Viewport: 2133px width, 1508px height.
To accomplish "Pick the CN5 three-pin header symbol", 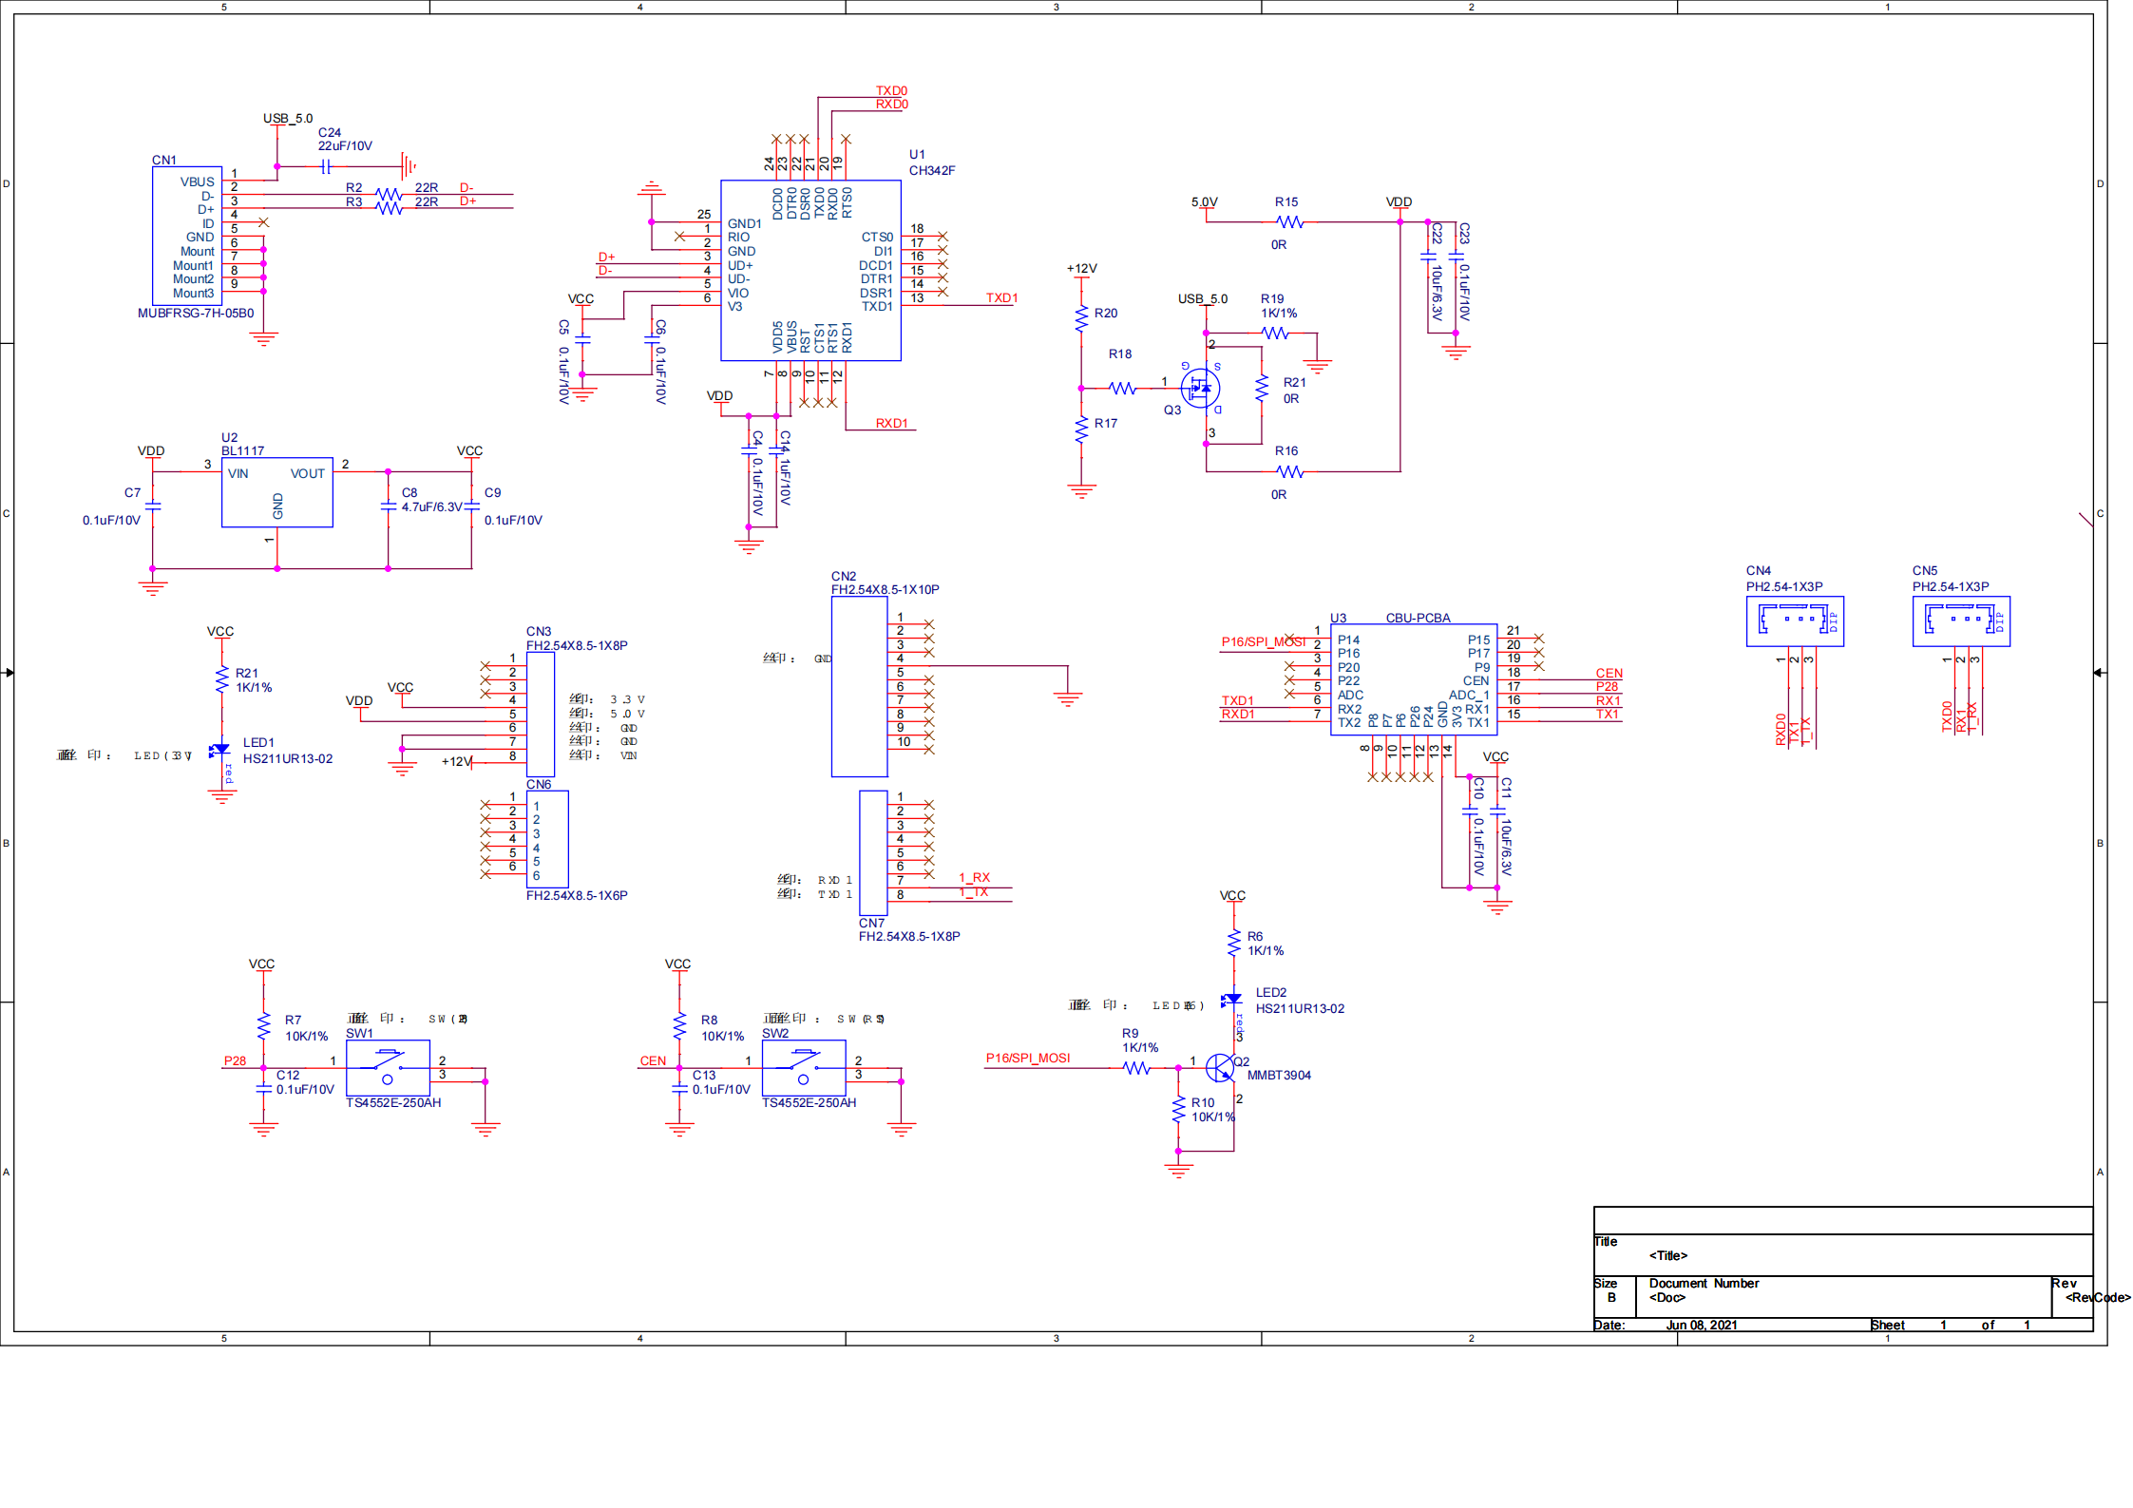I will click(1961, 621).
